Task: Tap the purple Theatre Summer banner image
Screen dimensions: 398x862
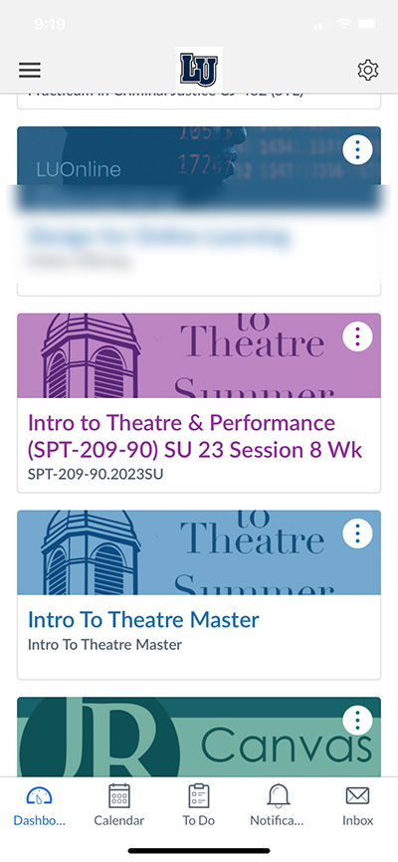Action: pyautogui.click(x=199, y=355)
